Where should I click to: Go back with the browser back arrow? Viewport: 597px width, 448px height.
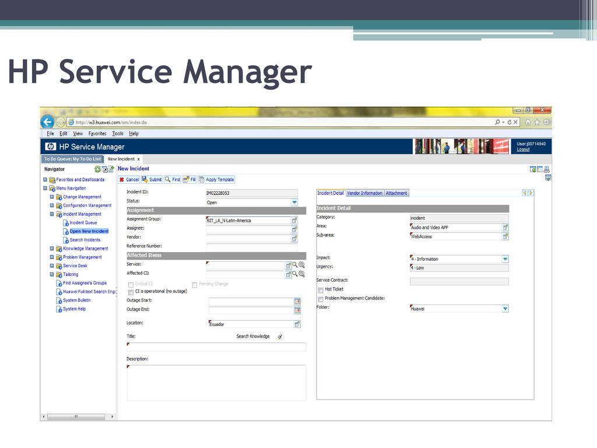point(47,122)
